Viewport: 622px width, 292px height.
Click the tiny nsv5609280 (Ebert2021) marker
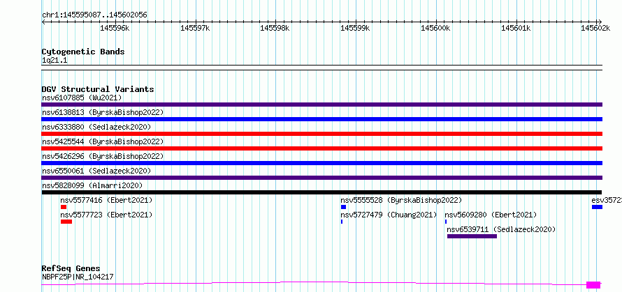[x=446, y=222]
